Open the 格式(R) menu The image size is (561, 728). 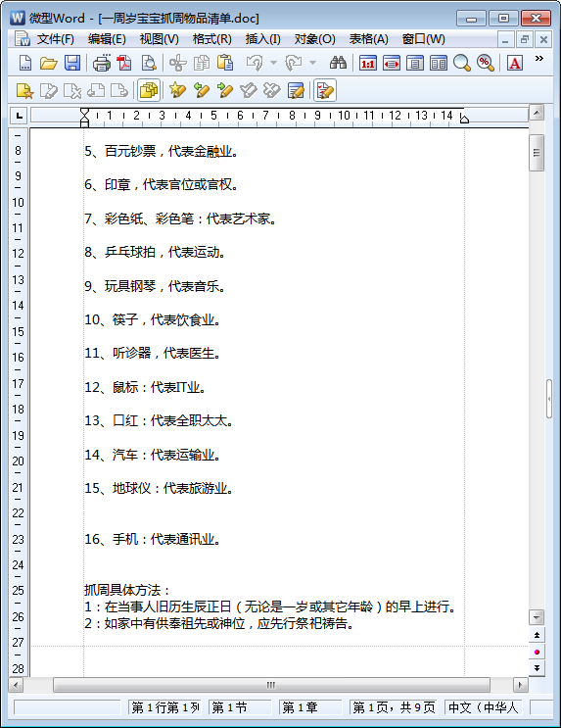[x=212, y=39]
